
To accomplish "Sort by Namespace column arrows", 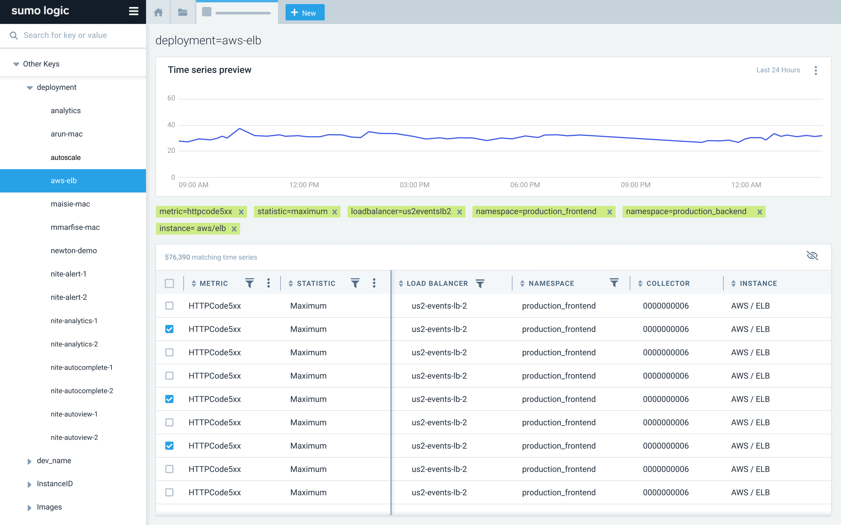I will (522, 283).
